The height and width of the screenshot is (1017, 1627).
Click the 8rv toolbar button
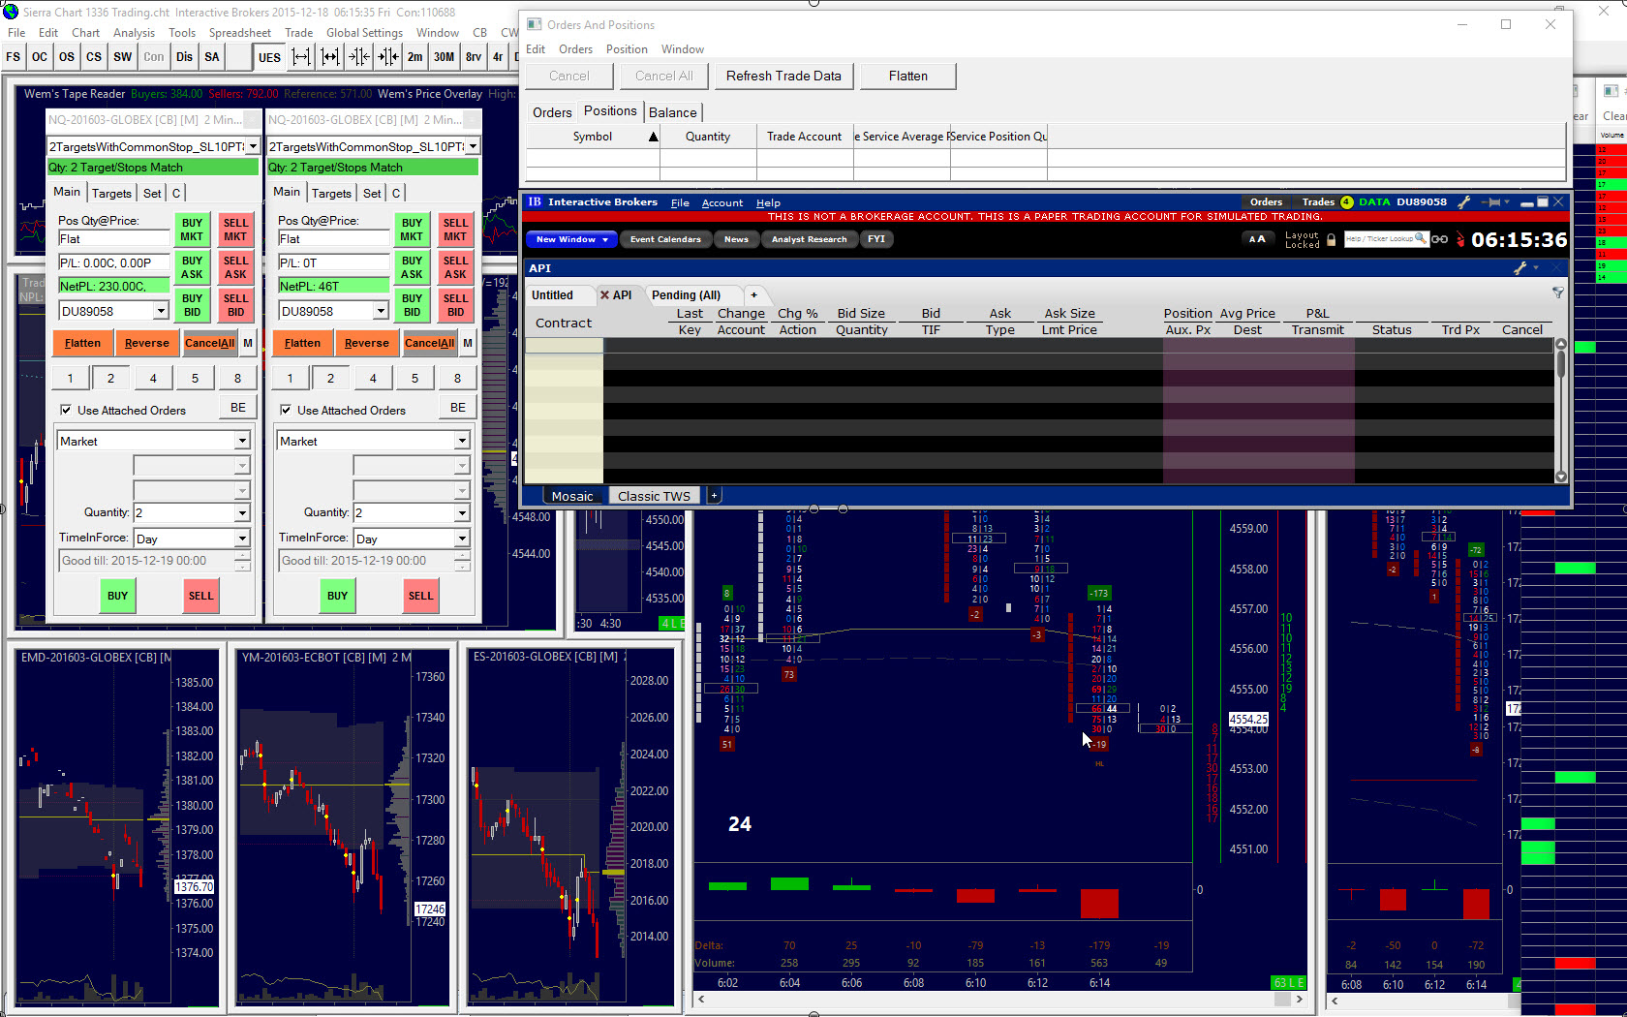click(x=474, y=57)
